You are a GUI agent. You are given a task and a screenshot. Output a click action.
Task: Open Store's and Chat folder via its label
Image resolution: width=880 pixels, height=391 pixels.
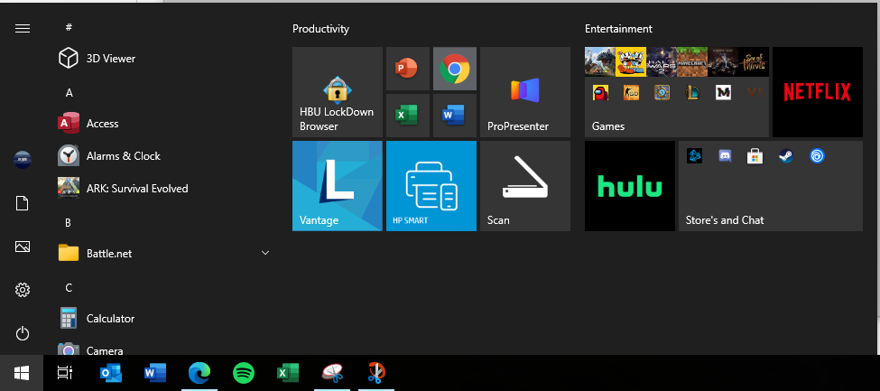tap(725, 220)
